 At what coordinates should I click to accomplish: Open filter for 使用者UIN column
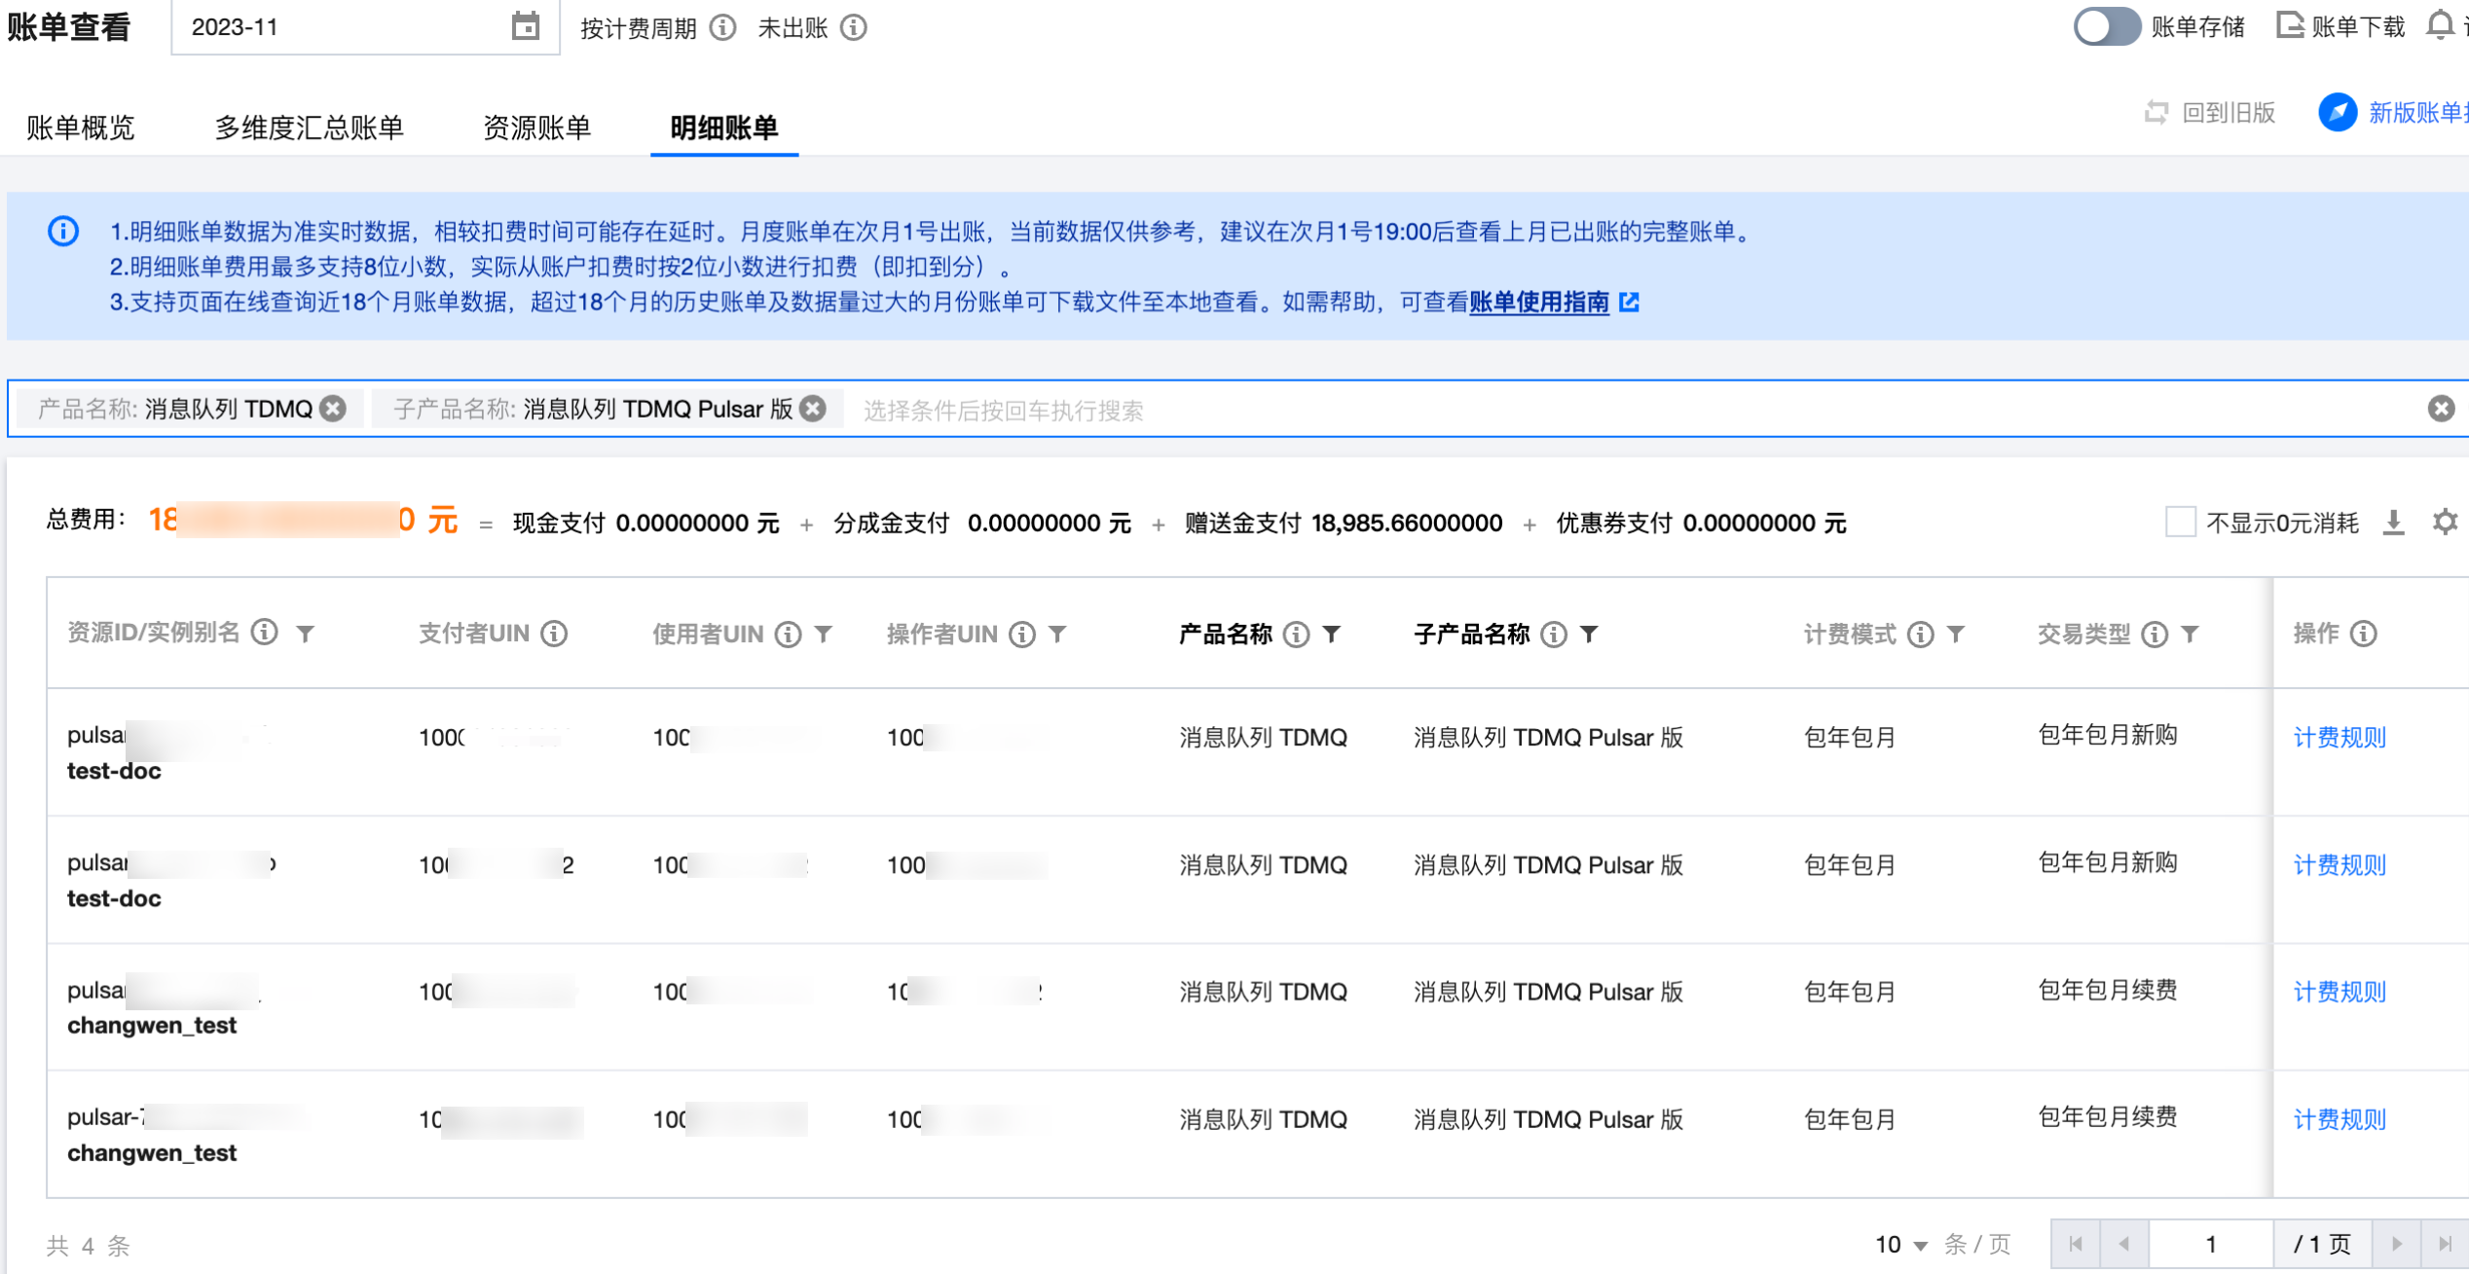pyautogui.click(x=824, y=635)
